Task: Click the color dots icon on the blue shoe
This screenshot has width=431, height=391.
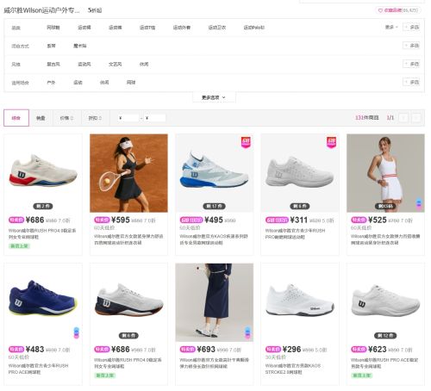Action: tap(77, 332)
